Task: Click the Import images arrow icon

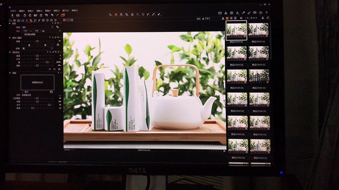Action: coord(12,15)
